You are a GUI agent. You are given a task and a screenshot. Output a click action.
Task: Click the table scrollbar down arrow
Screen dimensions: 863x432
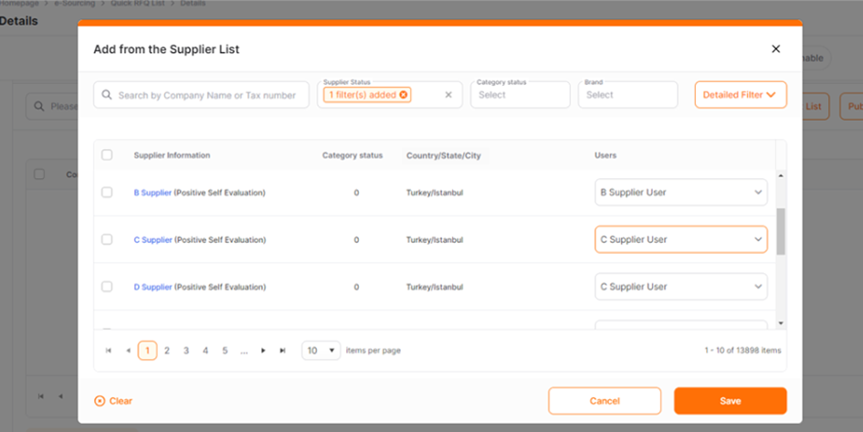tap(781, 323)
